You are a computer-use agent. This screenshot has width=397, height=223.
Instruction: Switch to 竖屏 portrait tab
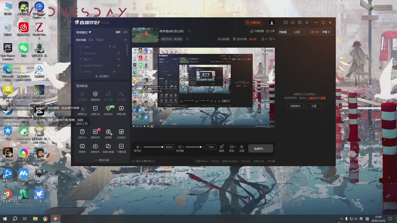(125, 32)
